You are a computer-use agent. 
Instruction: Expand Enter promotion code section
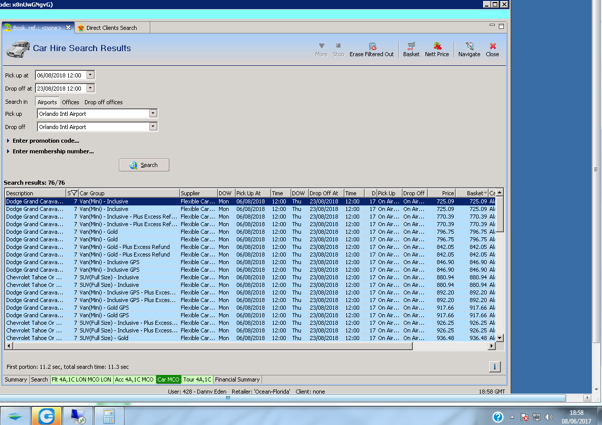[x=46, y=141]
